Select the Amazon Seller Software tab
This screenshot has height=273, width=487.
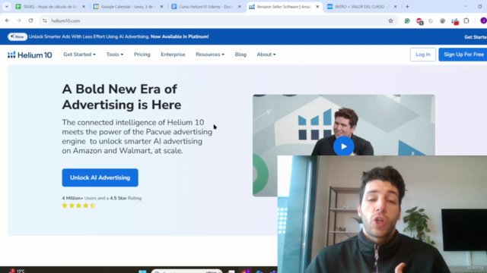(x=284, y=7)
